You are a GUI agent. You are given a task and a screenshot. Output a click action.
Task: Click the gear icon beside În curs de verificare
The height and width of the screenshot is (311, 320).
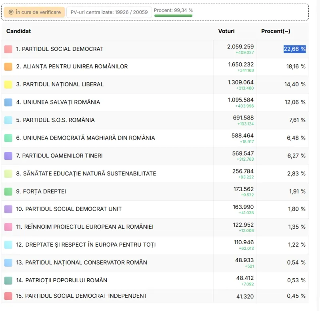pyautogui.click(x=11, y=12)
